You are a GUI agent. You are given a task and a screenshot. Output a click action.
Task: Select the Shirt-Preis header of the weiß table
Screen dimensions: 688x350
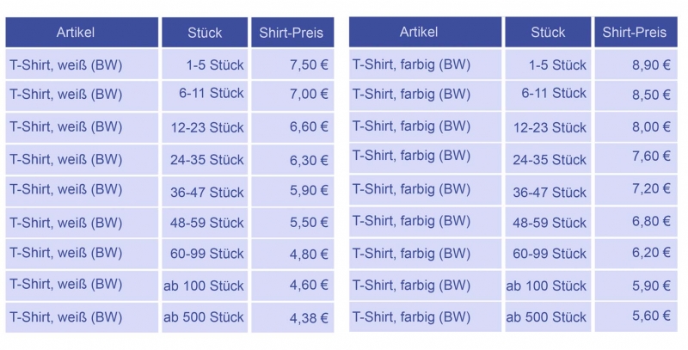(292, 34)
